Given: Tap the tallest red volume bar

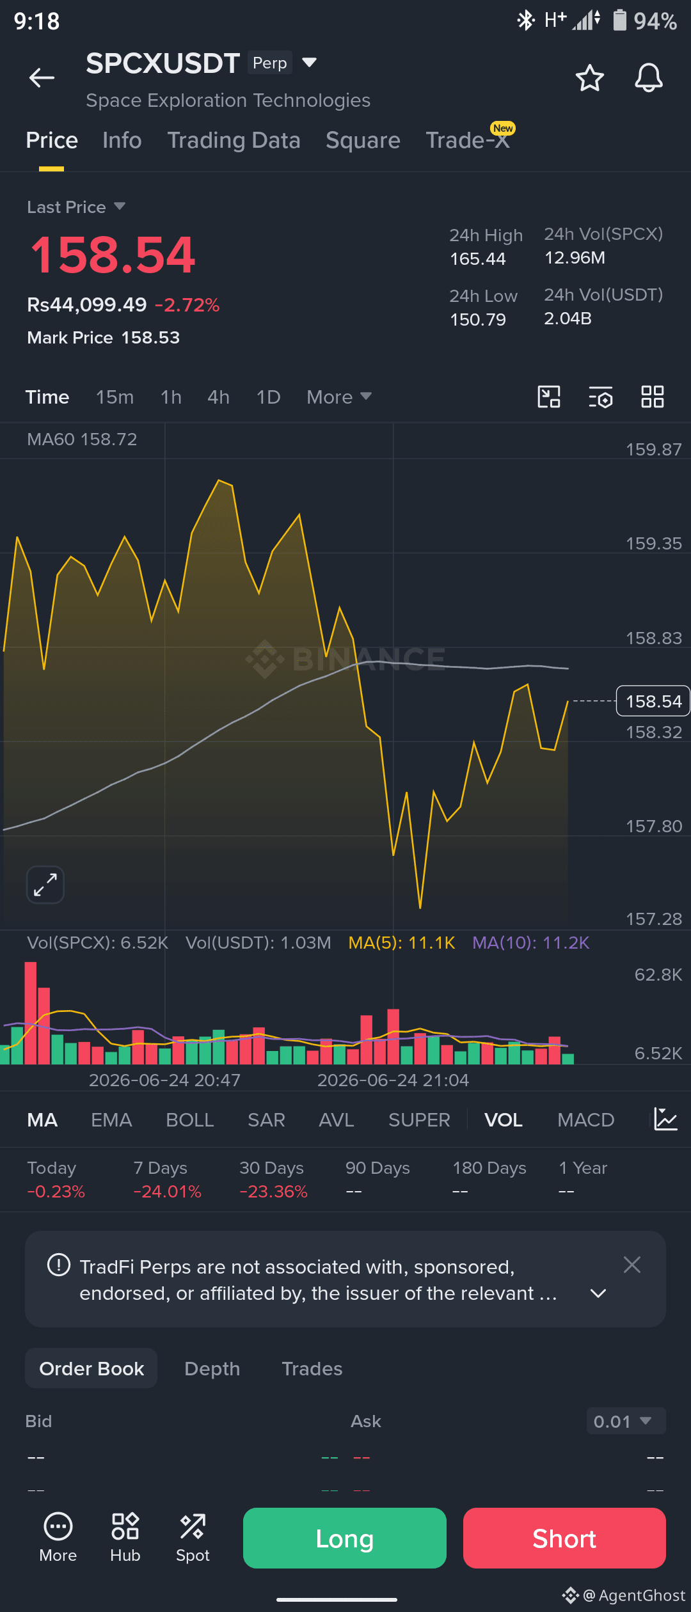Looking at the screenshot, I should point(30,1013).
